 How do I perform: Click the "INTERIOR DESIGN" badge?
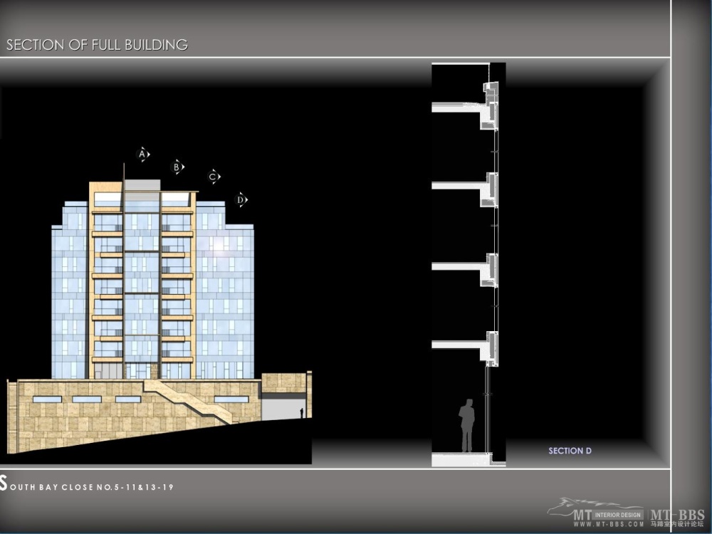(618, 515)
